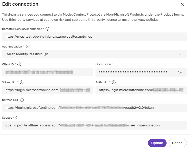This screenshot has width=191, height=149.
Task: Open the OAuth Identity Passthrough selection box
Action: pyautogui.click(x=91, y=54)
